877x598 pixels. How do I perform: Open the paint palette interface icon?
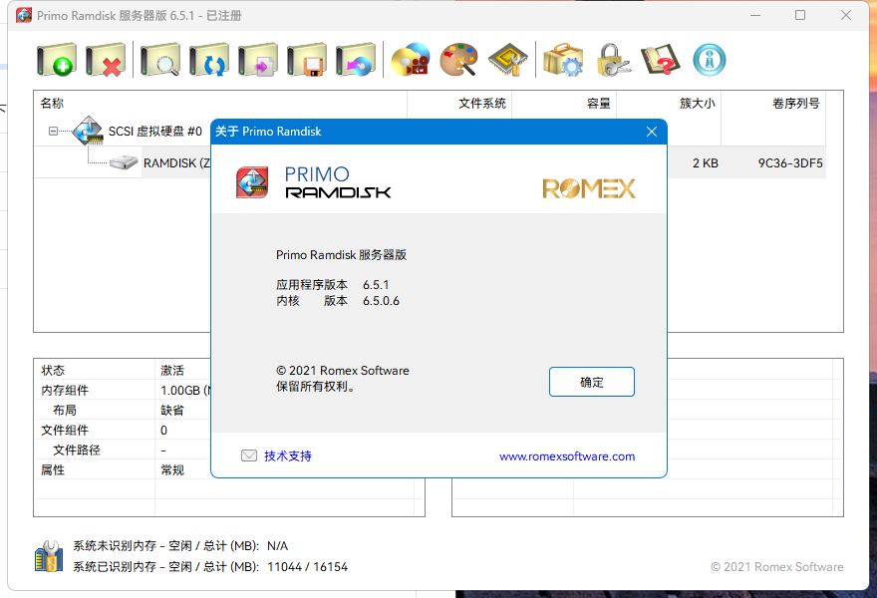[459, 59]
